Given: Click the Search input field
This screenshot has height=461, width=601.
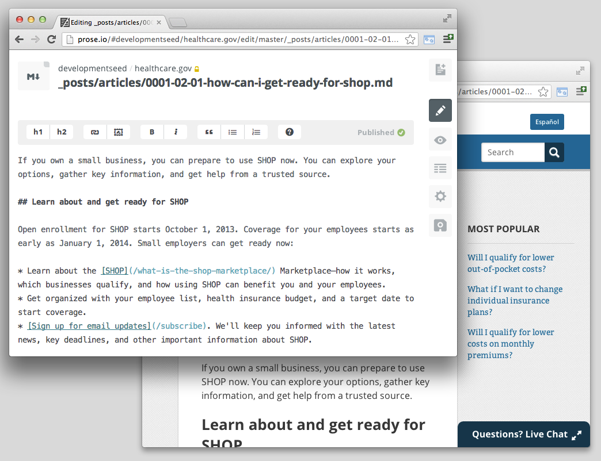Looking at the screenshot, I should [x=512, y=152].
